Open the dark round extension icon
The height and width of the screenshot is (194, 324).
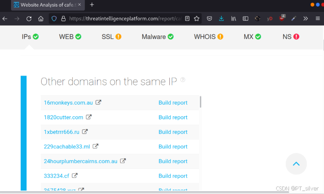[x=258, y=19]
